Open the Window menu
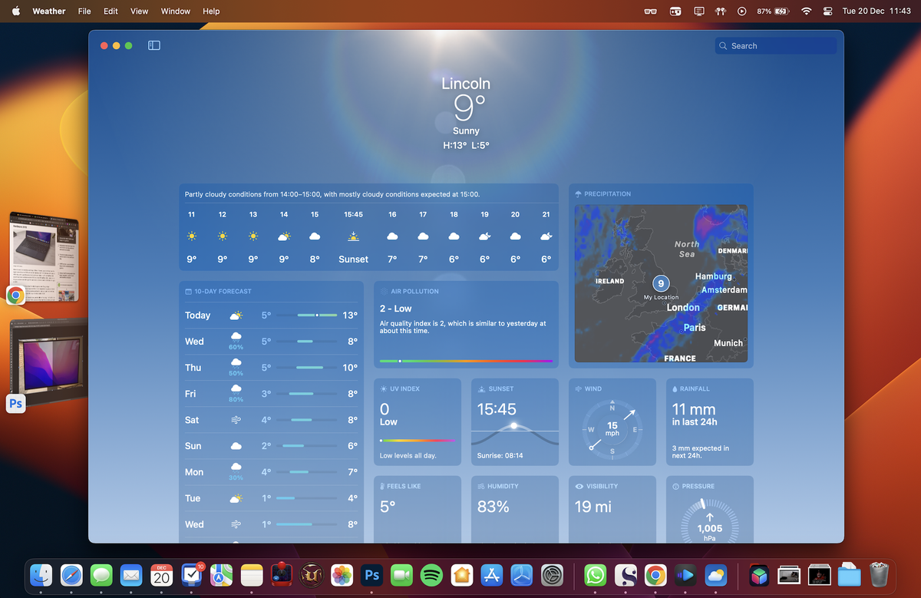 click(x=175, y=11)
